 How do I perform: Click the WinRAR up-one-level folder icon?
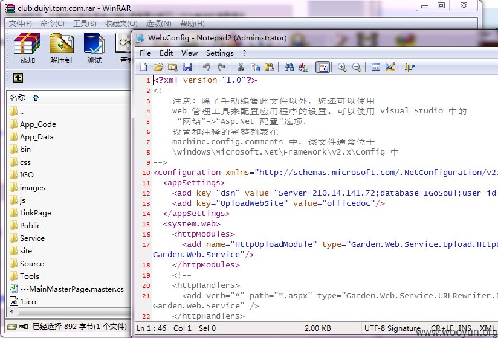point(18,78)
